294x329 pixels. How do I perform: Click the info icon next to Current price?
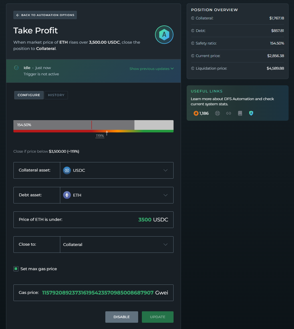click(x=193, y=56)
